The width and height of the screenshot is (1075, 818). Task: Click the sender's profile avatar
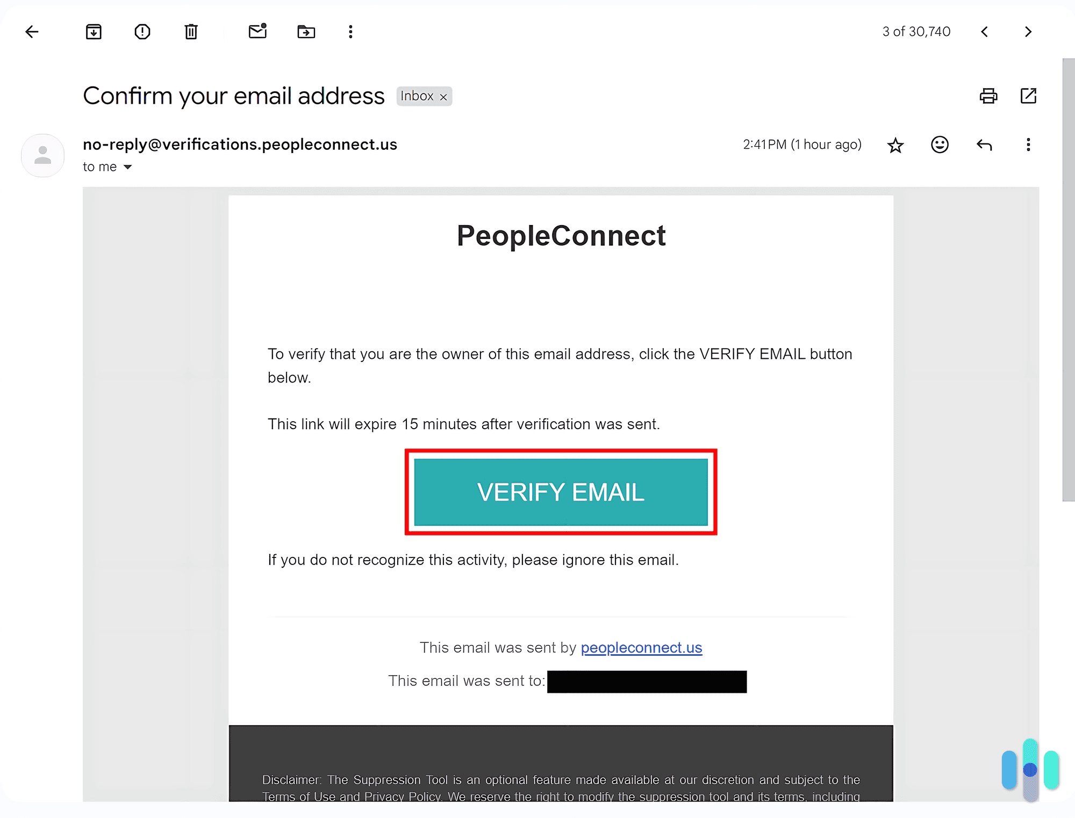pyautogui.click(x=42, y=155)
